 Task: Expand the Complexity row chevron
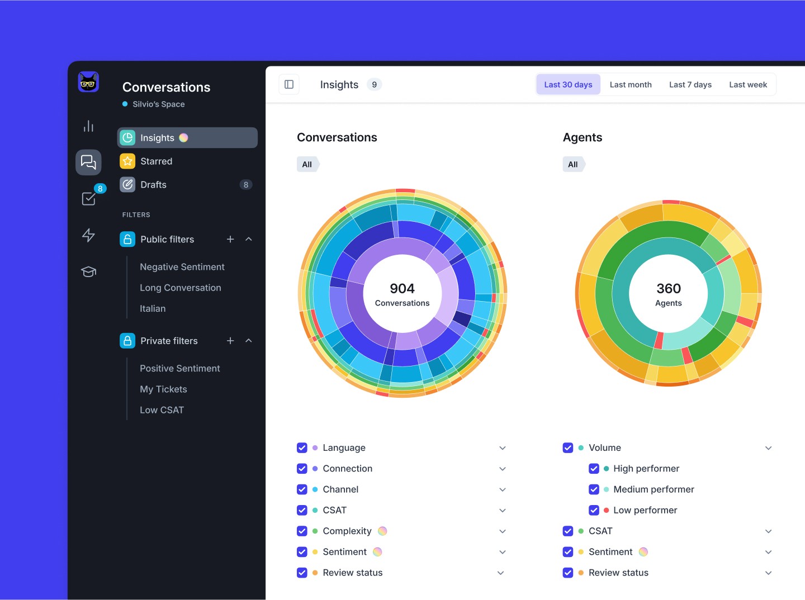point(503,531)
